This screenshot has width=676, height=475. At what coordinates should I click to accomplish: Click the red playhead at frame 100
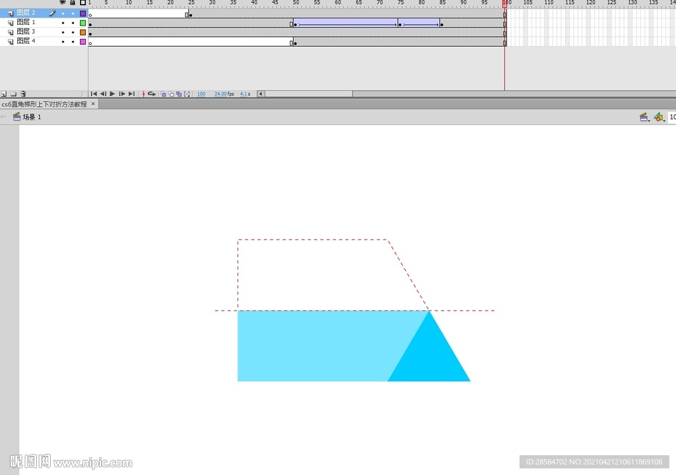(x=505, y=3)
